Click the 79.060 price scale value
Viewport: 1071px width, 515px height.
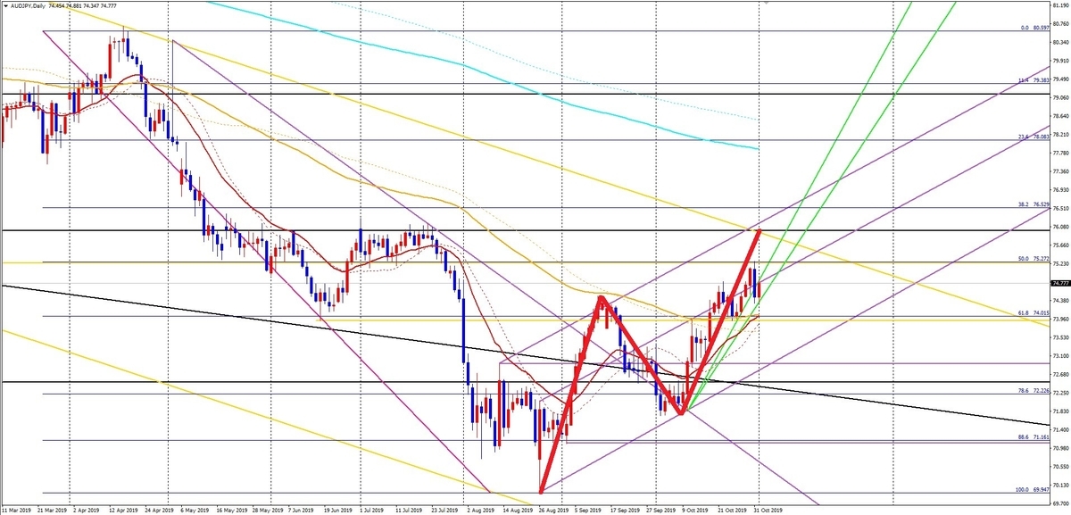pos(1061,98)
